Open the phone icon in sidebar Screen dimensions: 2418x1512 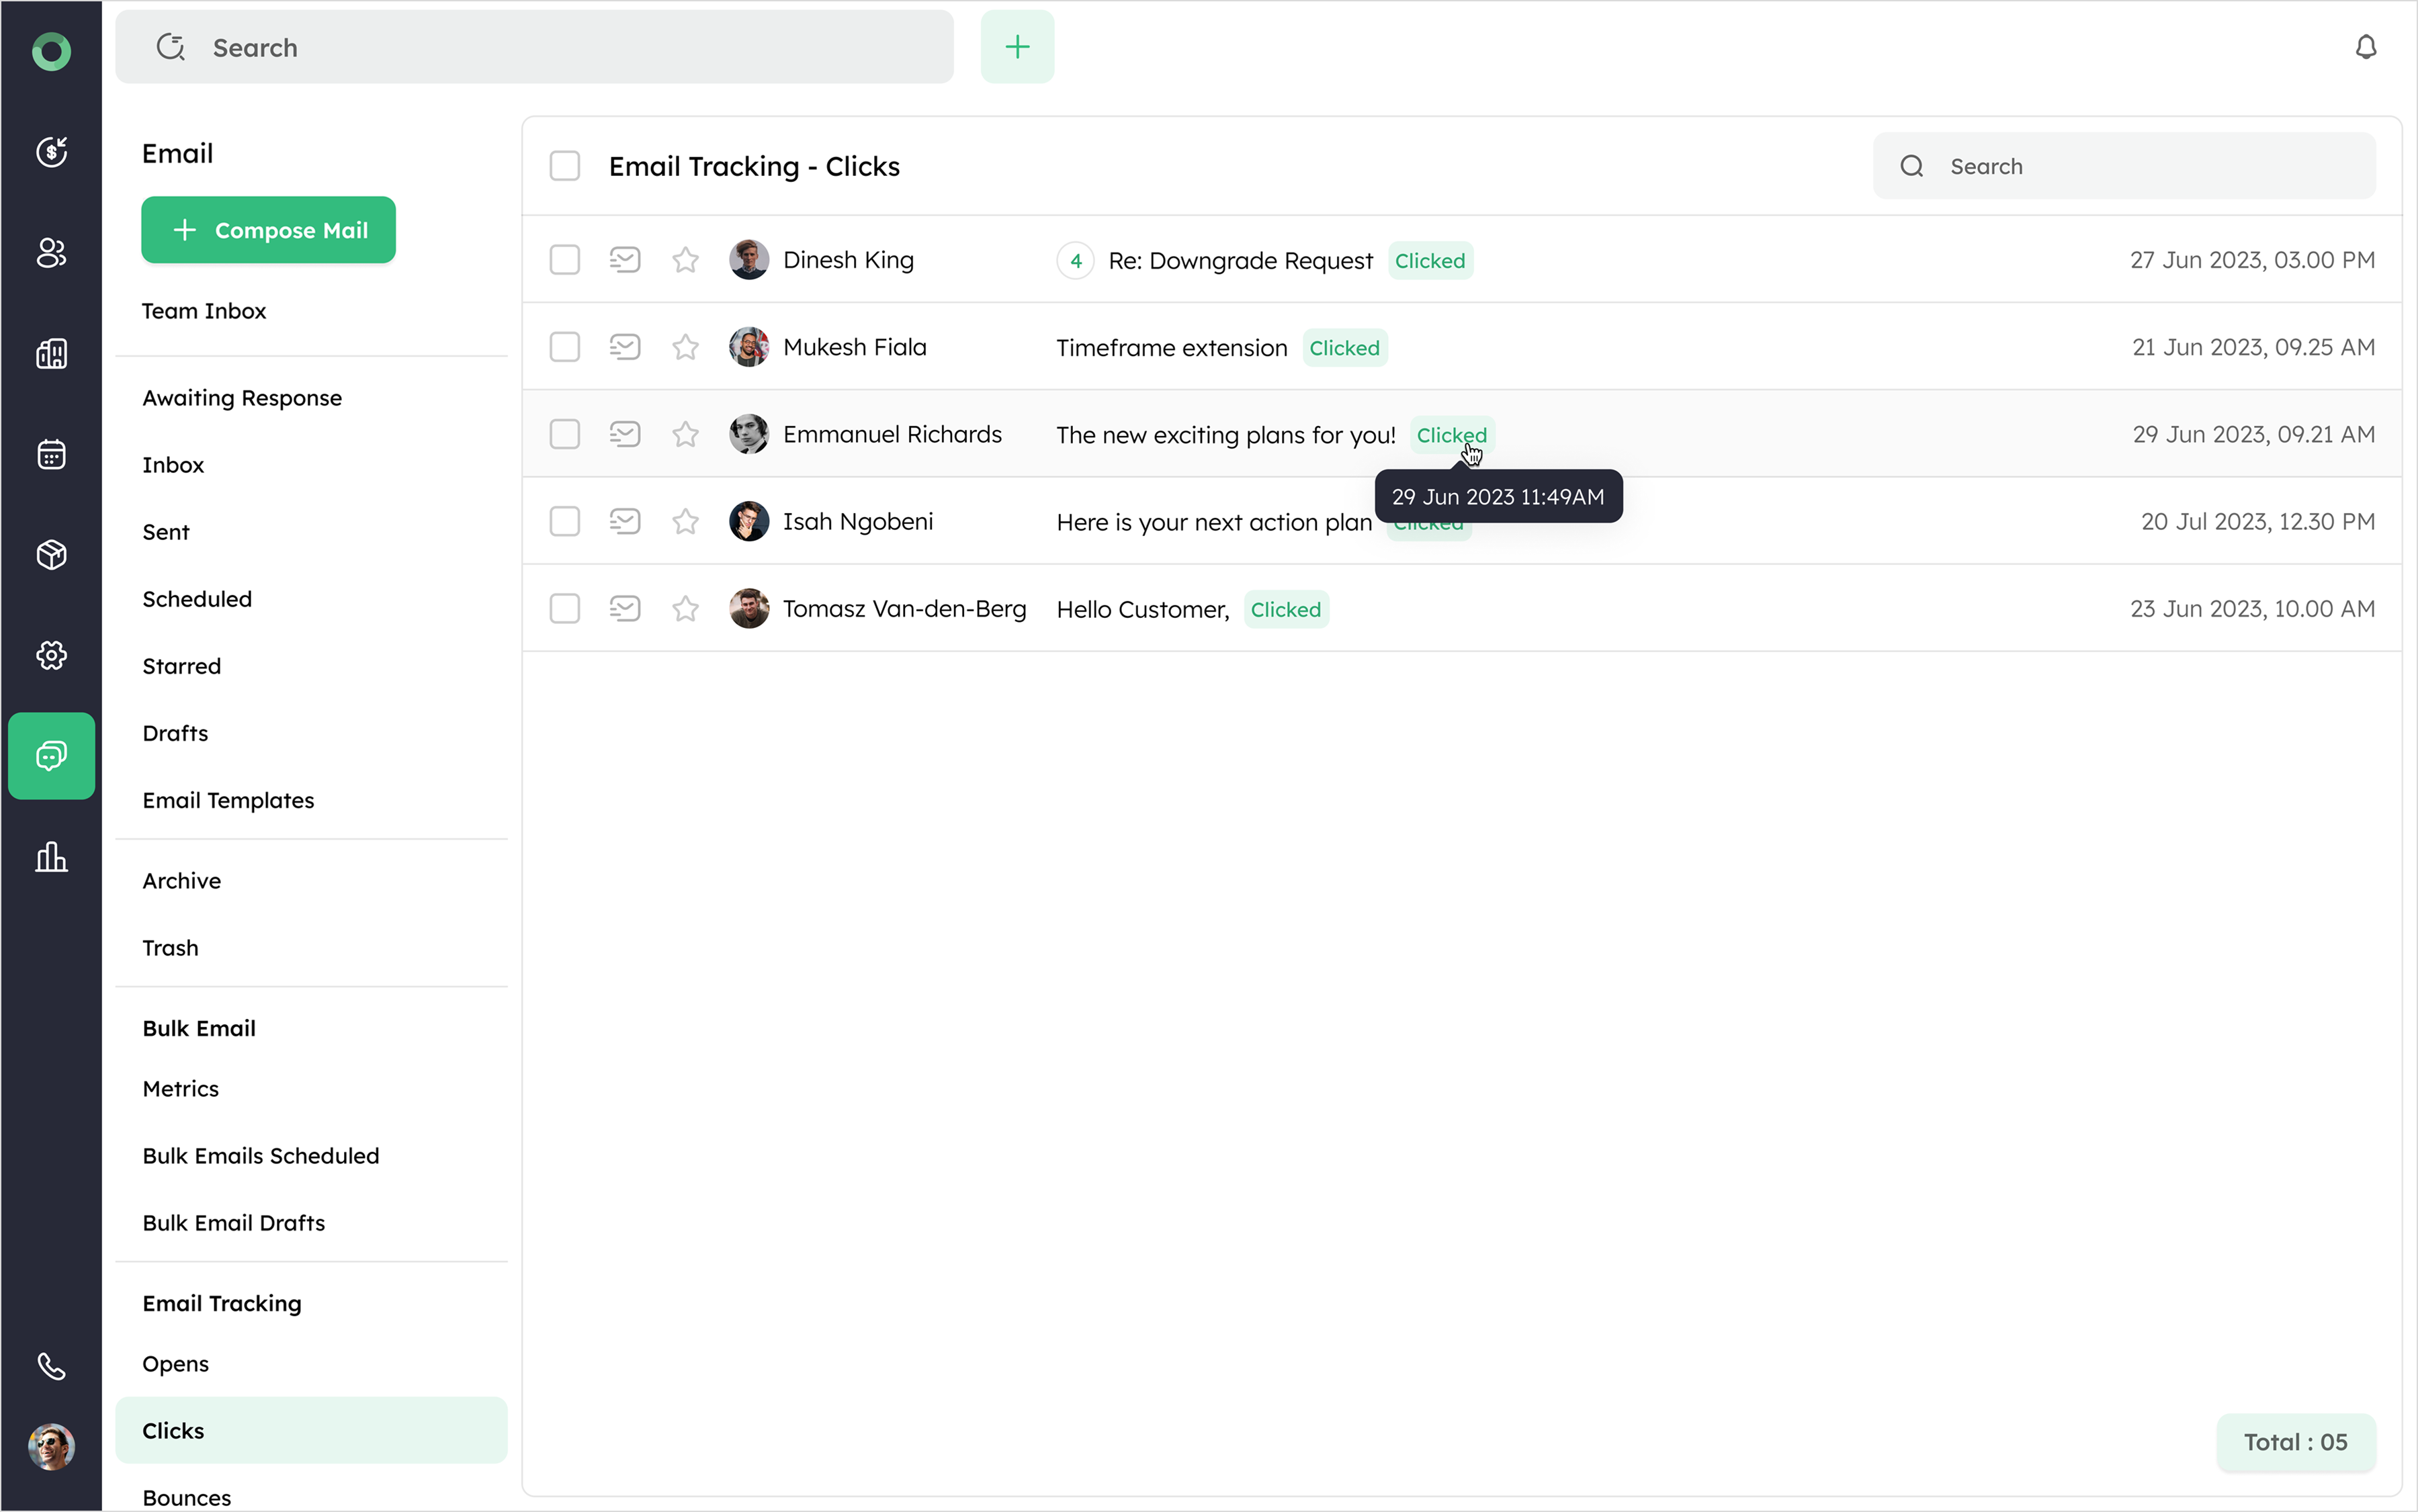(51, 1365)
